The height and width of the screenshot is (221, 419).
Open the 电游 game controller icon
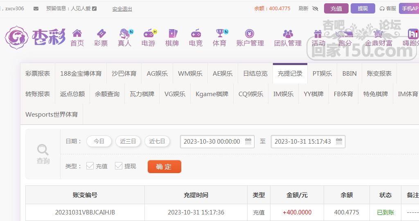click(x=148, y=34)
